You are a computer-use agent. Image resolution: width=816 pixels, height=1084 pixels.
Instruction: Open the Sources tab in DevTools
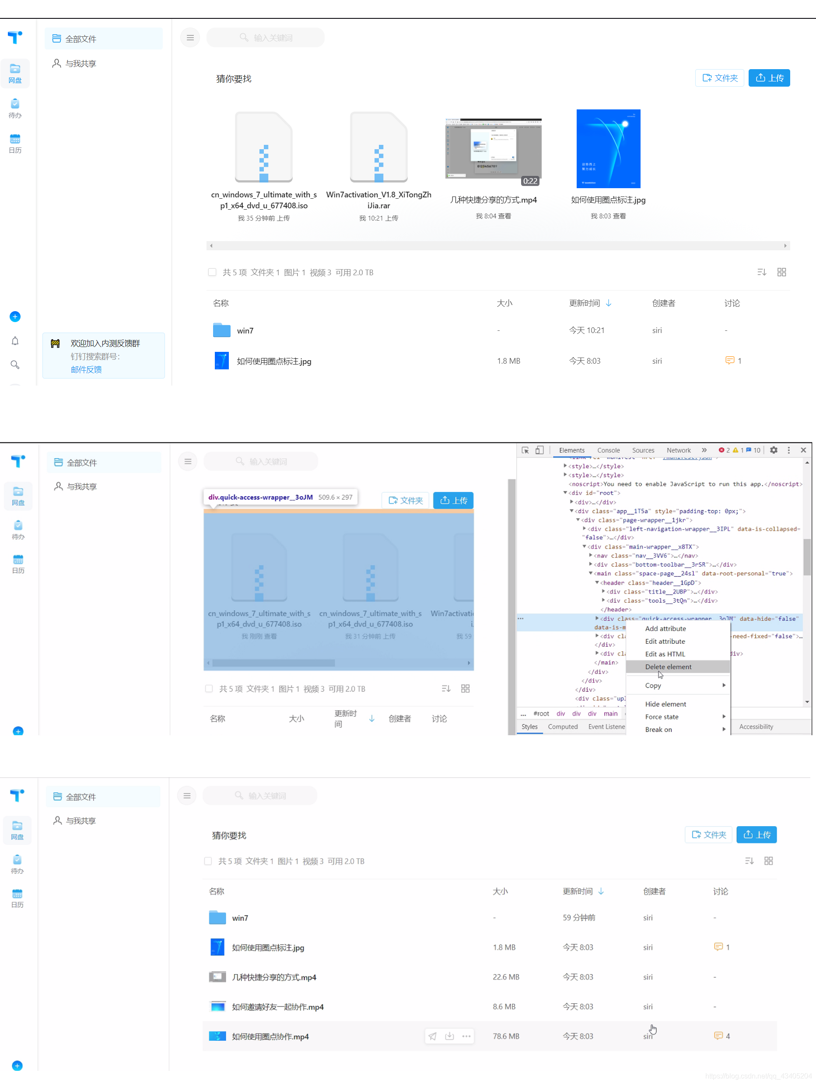pos(643,450)
